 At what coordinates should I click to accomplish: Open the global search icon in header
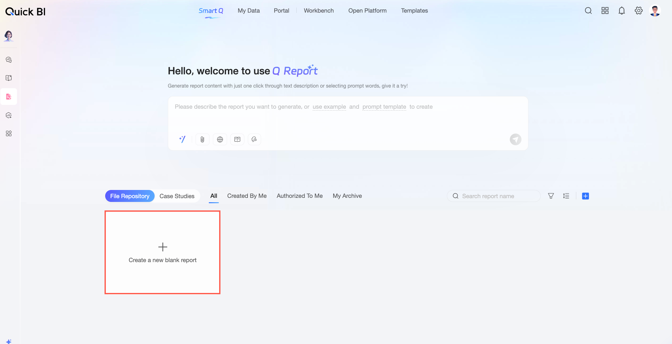(588, 11)
